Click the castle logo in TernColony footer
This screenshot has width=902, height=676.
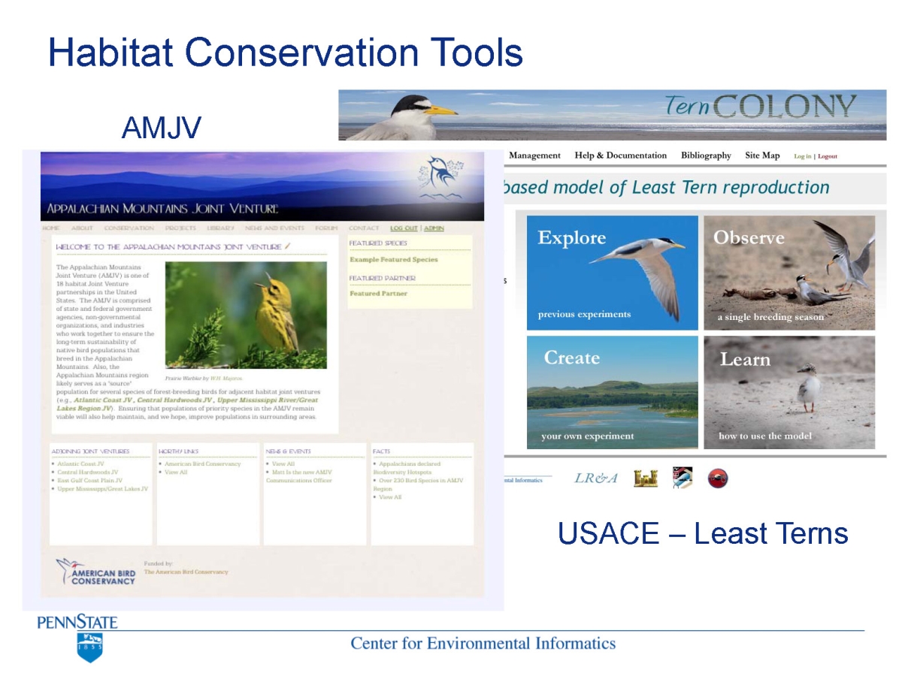pos(646,478)
